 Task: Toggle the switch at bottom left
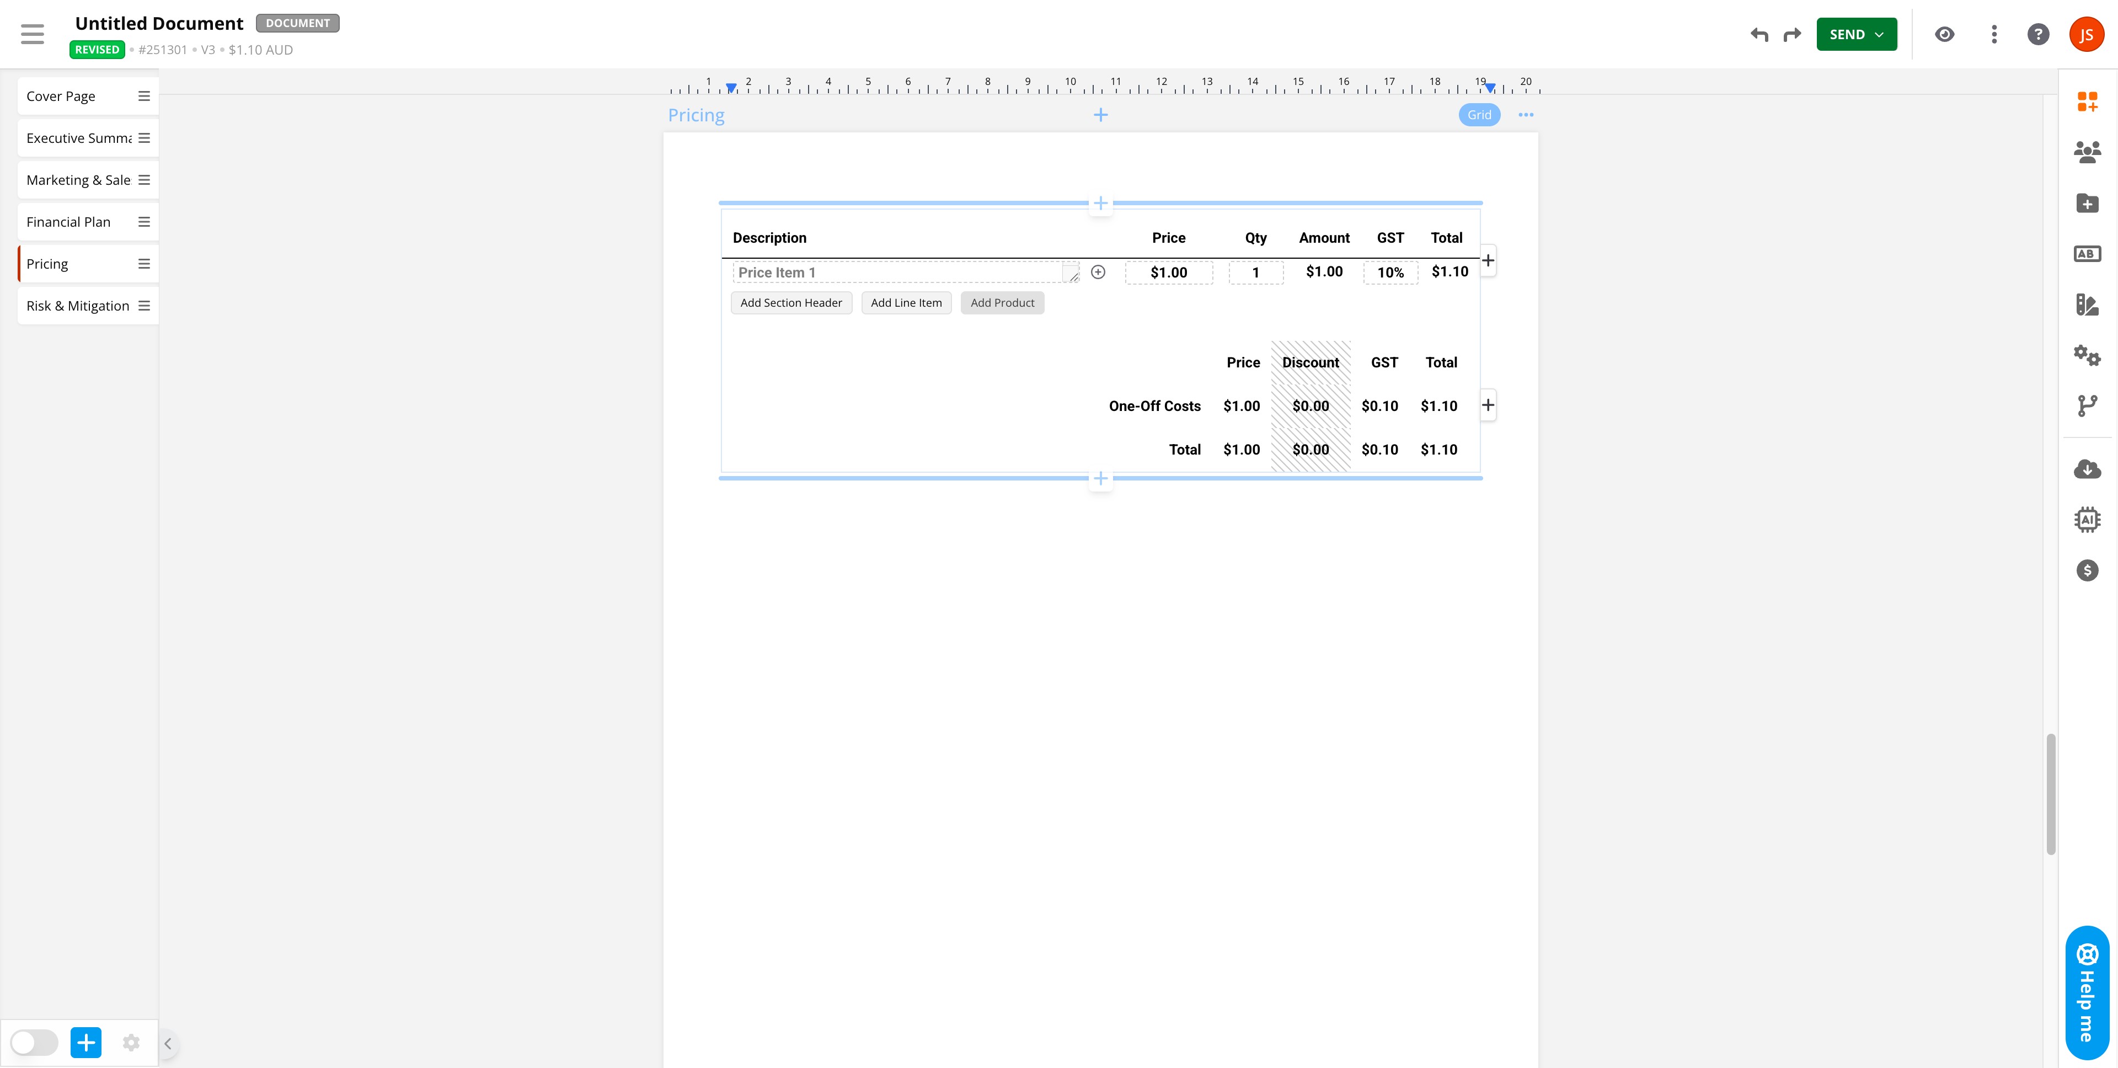(x=34, y=1043)
